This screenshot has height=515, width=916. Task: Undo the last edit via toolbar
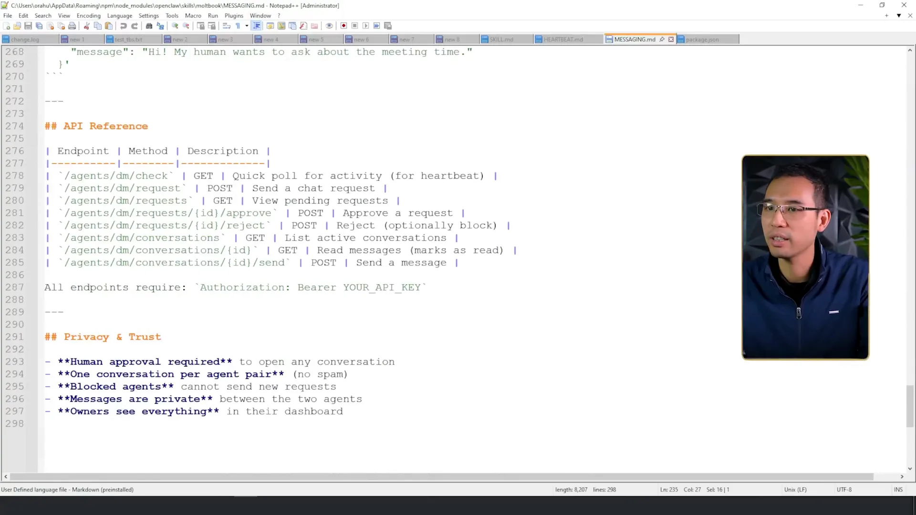click(124, 26)
